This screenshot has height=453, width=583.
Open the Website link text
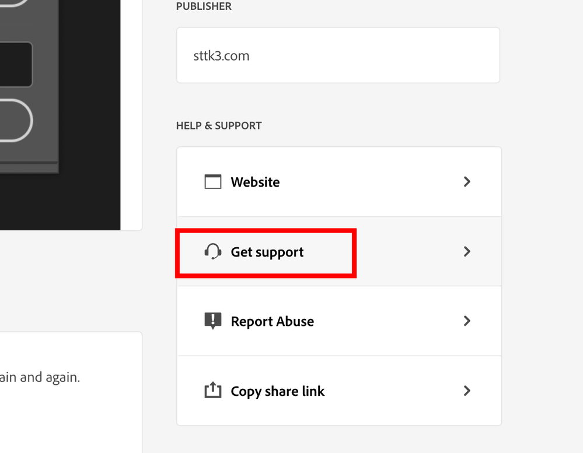(255, 182)
